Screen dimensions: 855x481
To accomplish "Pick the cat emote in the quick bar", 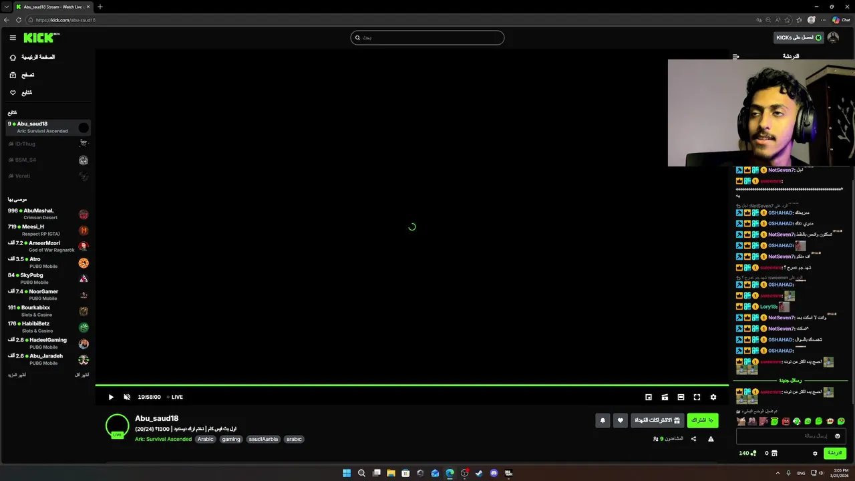I will (x=741, y=422).
